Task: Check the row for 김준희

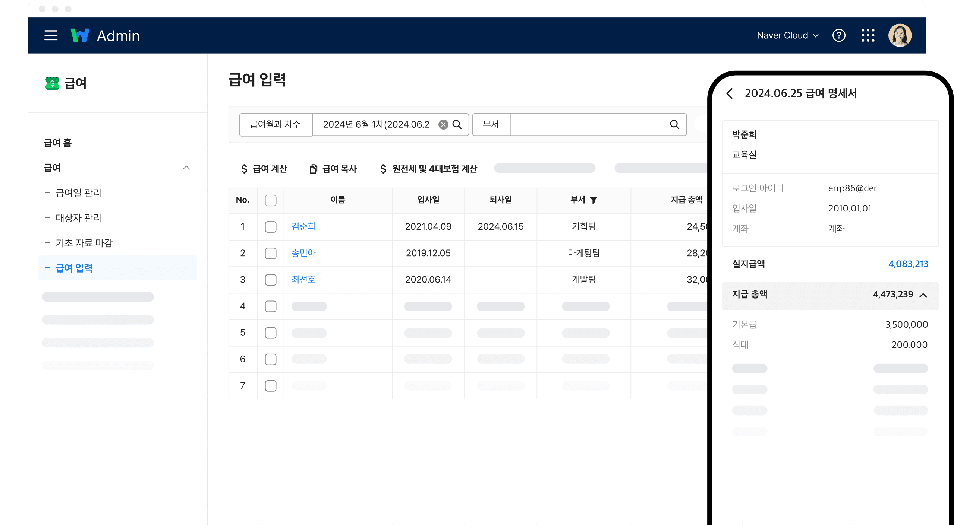Action: tap(271, 227)
